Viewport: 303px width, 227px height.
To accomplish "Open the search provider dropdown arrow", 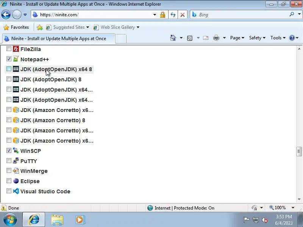I will pos(299,14).
